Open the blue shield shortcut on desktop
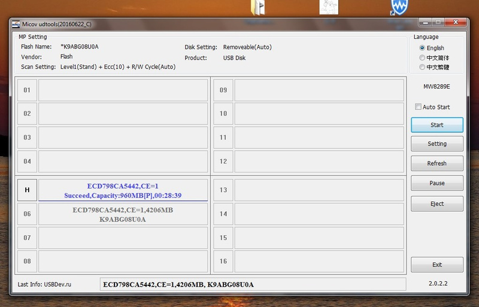The width and height of the screenshot is (479, 307). point(399,7)
